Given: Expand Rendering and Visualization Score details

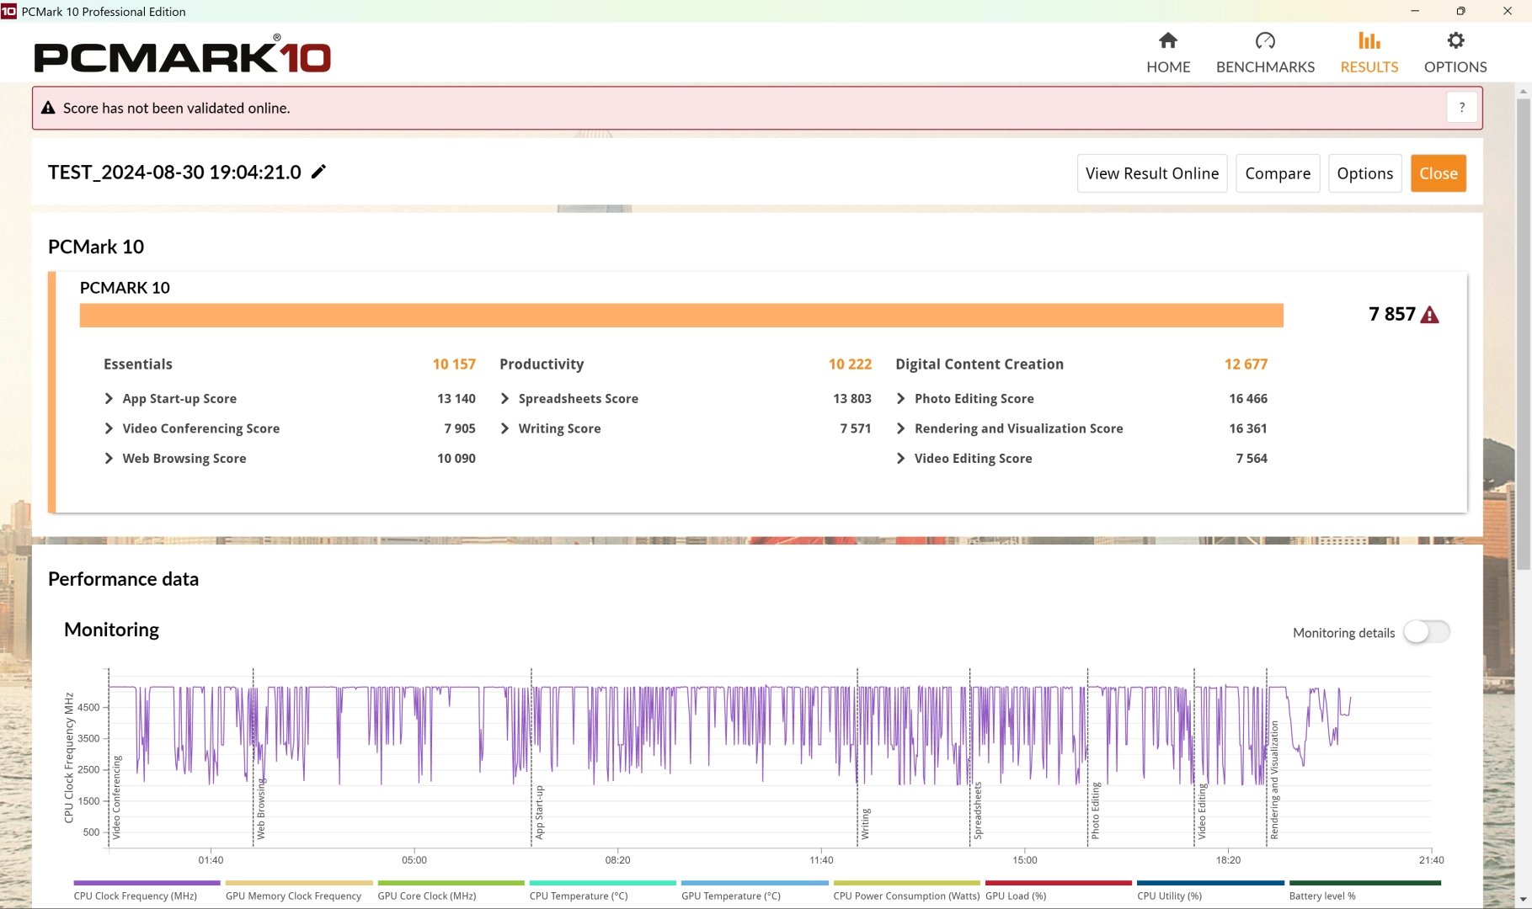Looking at the screenshot, I should pos(900,428).
